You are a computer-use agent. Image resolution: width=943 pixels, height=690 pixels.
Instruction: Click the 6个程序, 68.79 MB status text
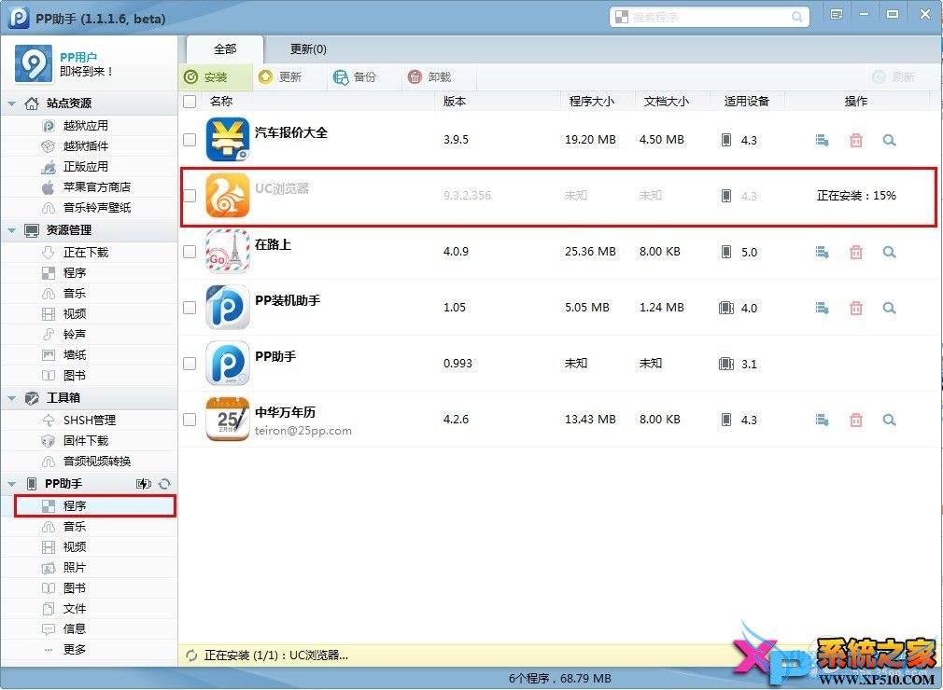pyautogui.click(x=560, y=679)
